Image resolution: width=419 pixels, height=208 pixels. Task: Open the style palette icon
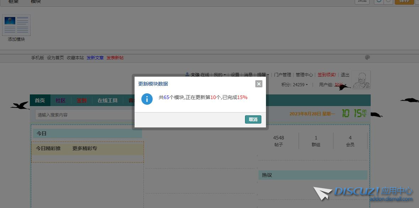click(368, 58)
